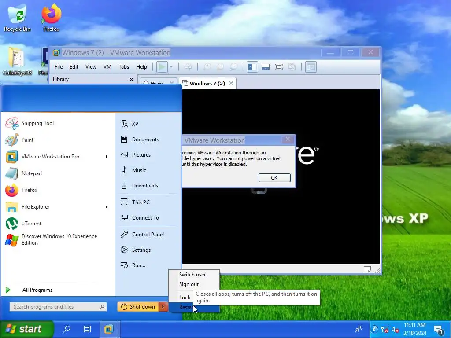The height and width of the screenshot is (338, 451).
Task: Select Lock in power menu
Action: click(x=185, y=298)
